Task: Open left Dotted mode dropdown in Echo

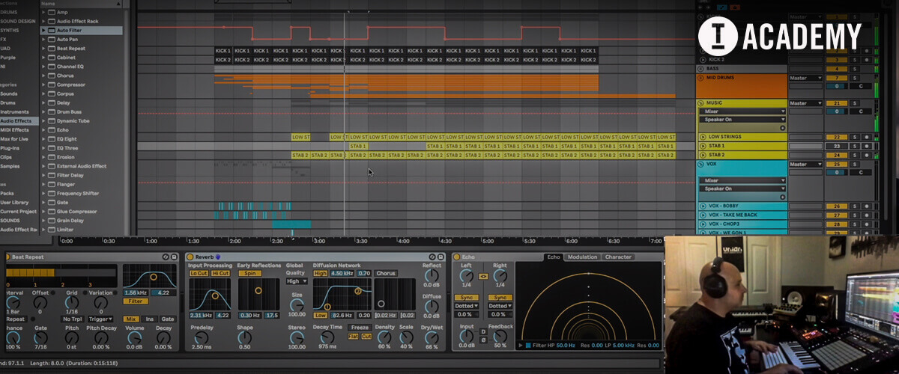Action: tap(466, 306)
